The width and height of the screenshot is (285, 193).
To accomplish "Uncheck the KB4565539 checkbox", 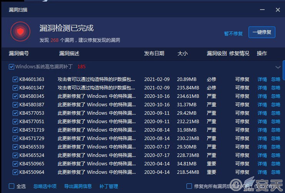I will coord(15,147).
